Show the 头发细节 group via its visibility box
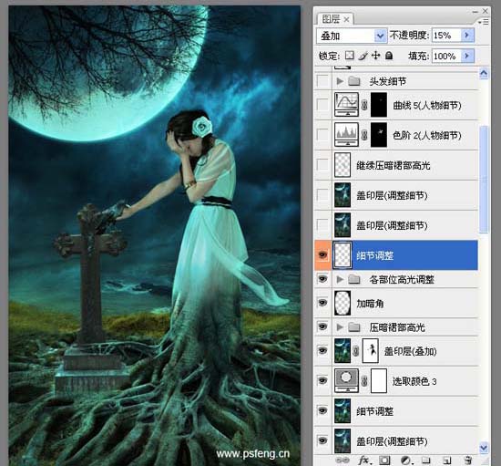This screenshot has height=466, width=501. coord(322,81)
